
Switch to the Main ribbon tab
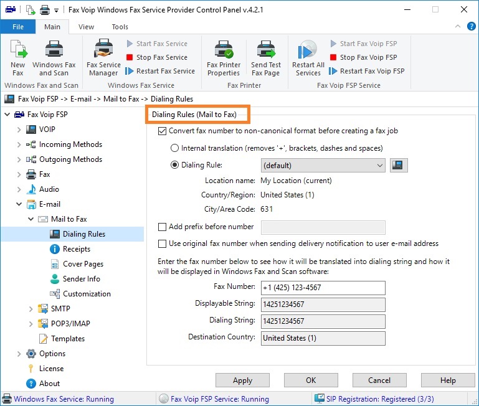tap(52, 27)
